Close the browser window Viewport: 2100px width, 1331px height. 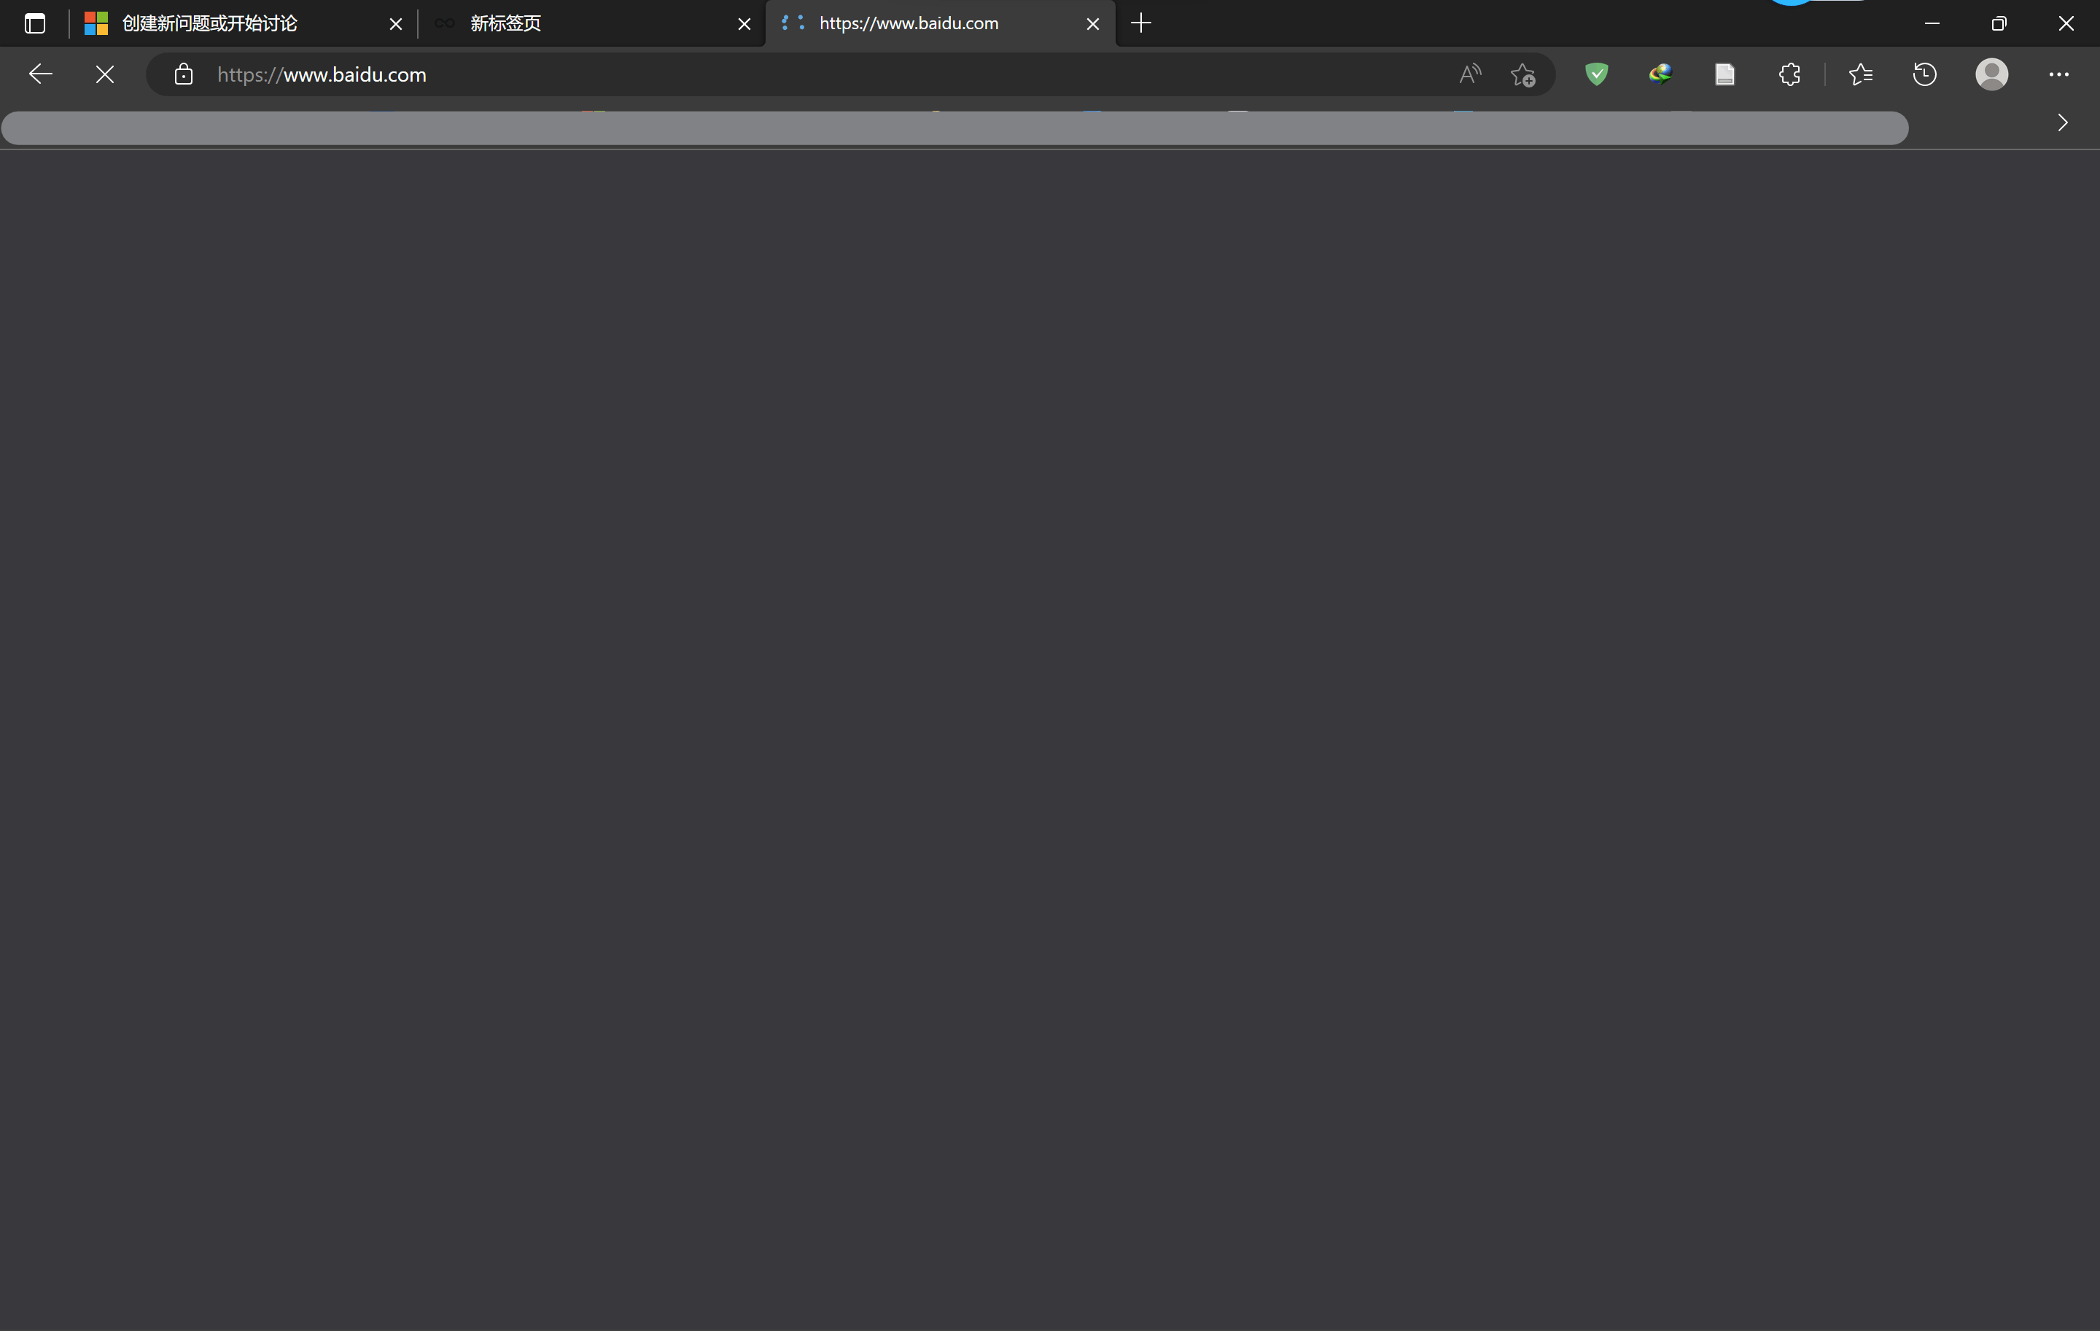[x=2066, y=23]
